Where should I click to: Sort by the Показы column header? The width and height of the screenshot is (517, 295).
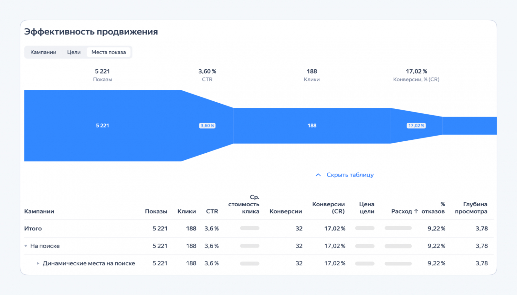pos(156,211)
